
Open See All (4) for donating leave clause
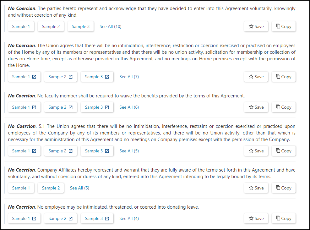pos(129,218)
